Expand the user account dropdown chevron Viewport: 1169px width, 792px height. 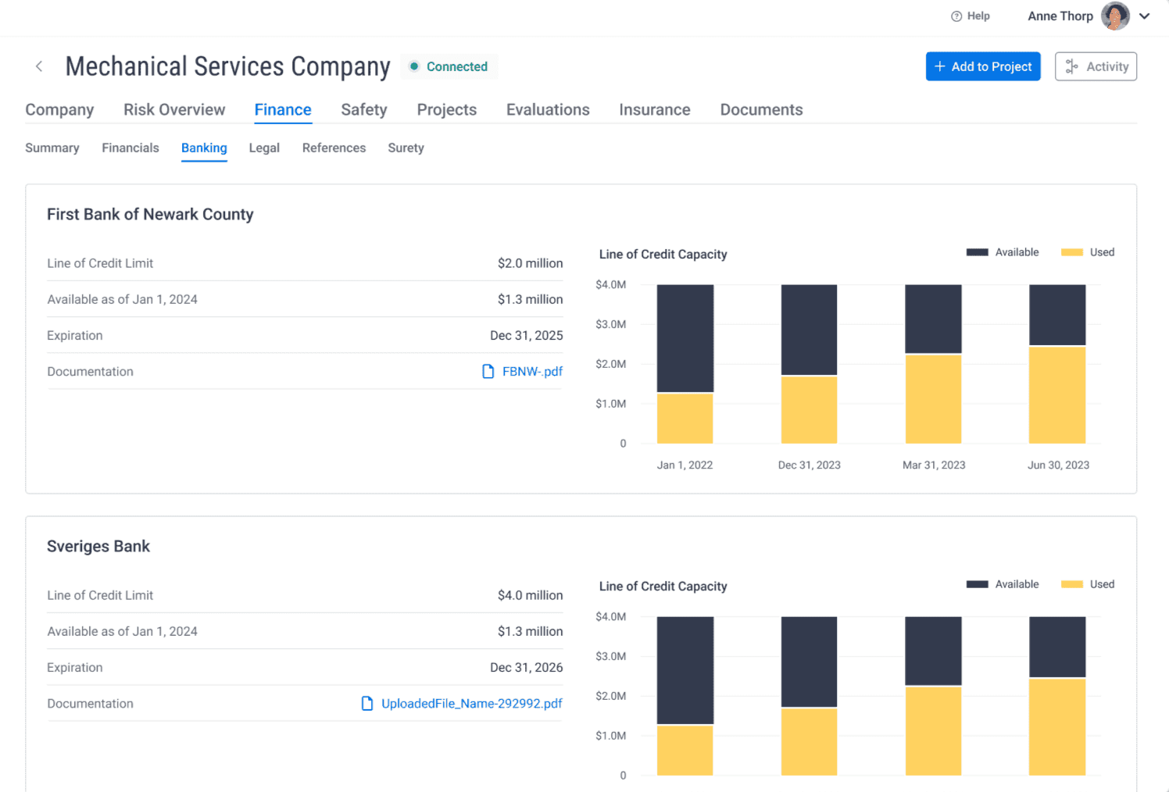tap(1145, 16)
